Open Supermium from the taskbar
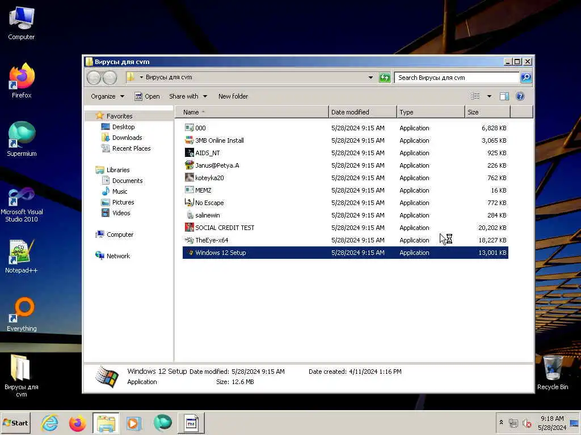Image resolution: width=581 pixels, height=435 pixels. coord(163,423)
